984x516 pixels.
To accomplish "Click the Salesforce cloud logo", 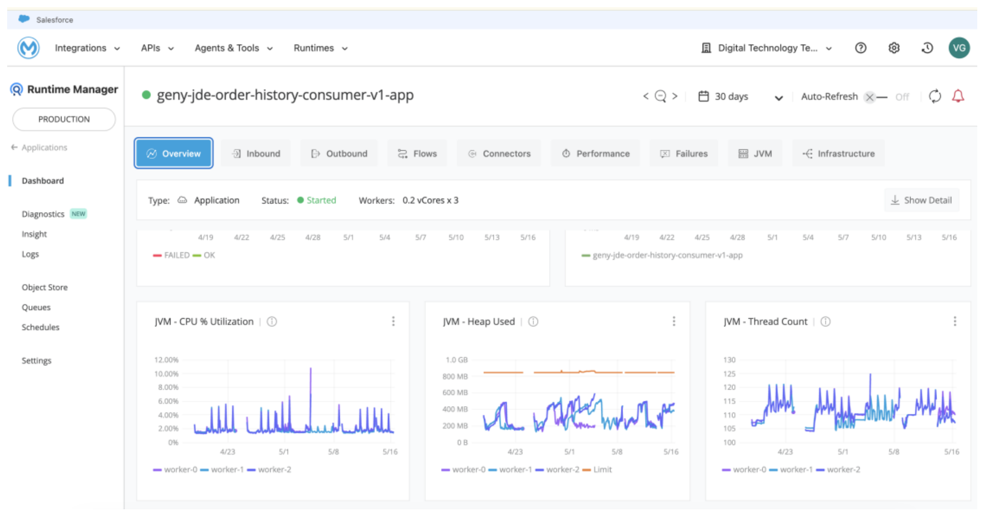I will pyautogui.click(x=24, y=19).
